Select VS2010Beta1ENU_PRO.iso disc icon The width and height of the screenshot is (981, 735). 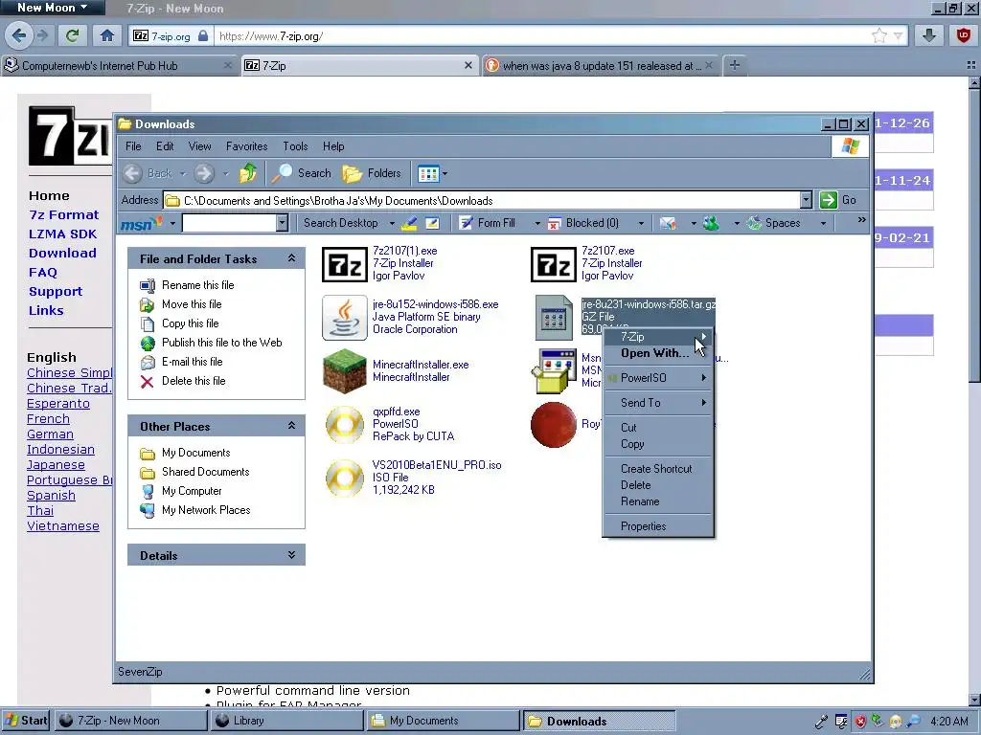(345, 479)
